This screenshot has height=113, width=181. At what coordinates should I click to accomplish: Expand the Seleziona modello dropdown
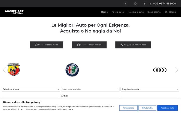90,89
